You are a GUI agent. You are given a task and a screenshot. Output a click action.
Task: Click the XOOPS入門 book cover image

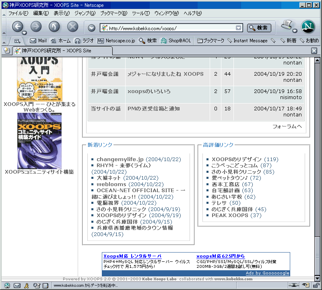[39, 79]
